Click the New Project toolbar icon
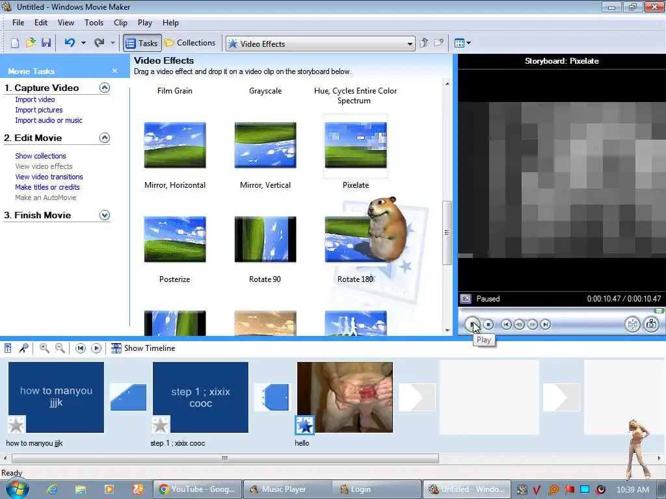The height and width of the screenshot is (499, 666). click(15, 43)
